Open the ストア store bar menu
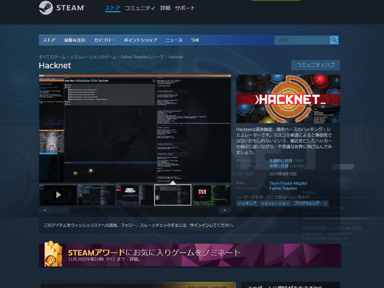 click(49, 40)
